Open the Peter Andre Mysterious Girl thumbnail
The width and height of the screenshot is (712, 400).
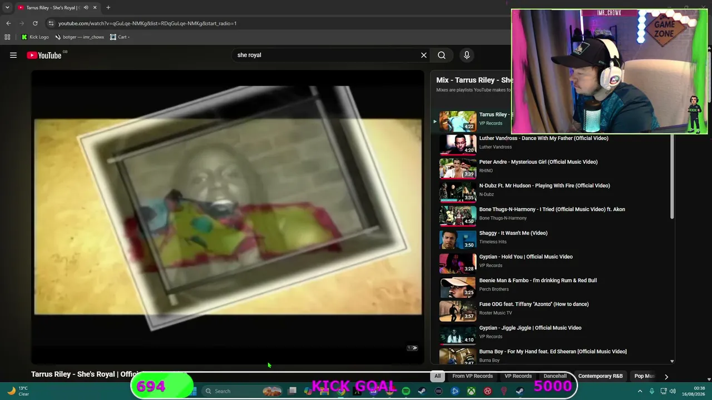tap(458, 168)
